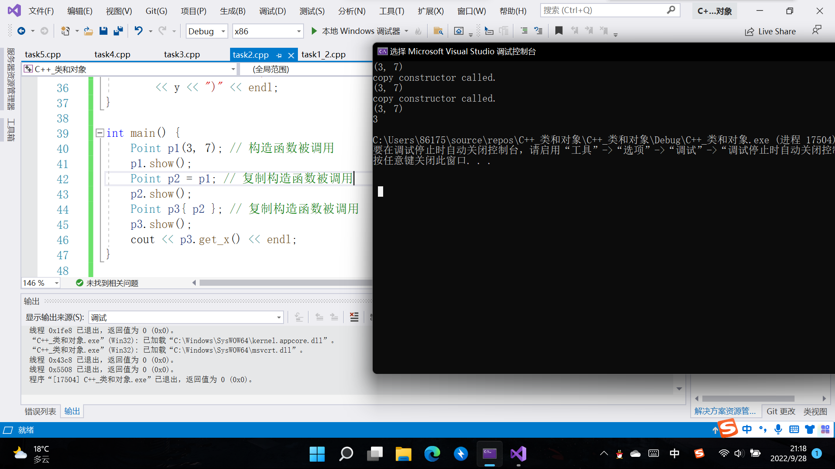The height and width of the screenshot is (469, 835).
Task: Open the 调试(D) menu
Action: click(x=272, y=11)
